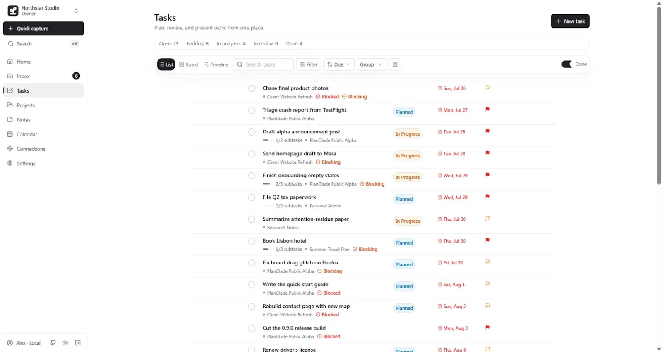The image size is (662, 352).
Task: Click the flag on Draft alpha announcement post
Action: [x=487, y=131]
